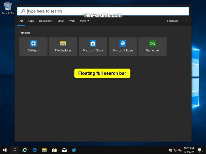
Task: Show Web search results tab
Action: (72, 21)
